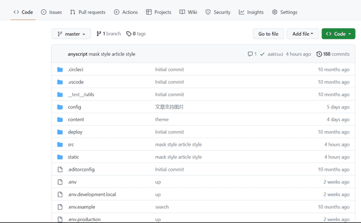
Task: Click the deploy folder icon
Action: coord(60,132)
